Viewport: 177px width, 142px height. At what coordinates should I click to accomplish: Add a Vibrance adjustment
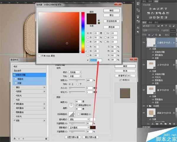coord(166,9)
